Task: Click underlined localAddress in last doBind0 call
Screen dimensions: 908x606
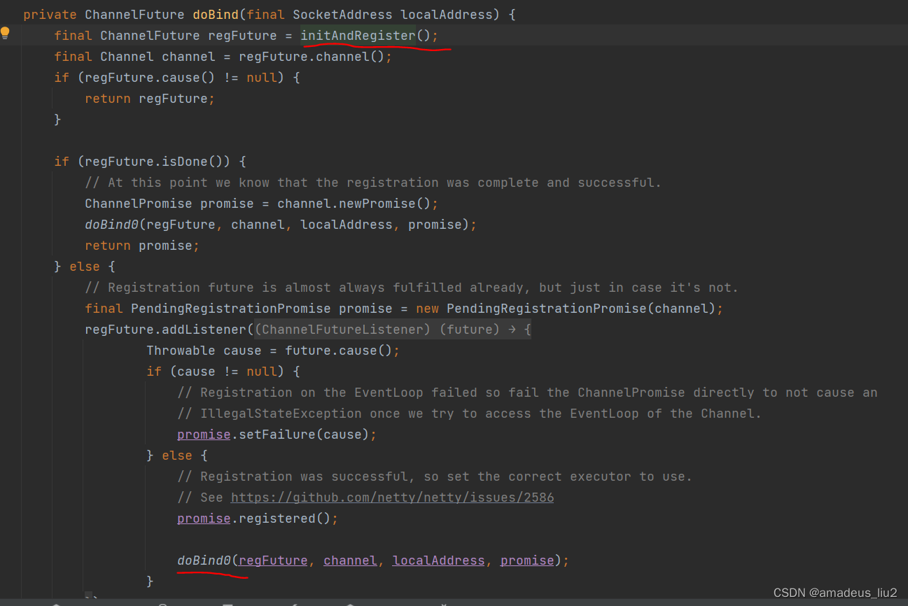Action: click(438, 561)
